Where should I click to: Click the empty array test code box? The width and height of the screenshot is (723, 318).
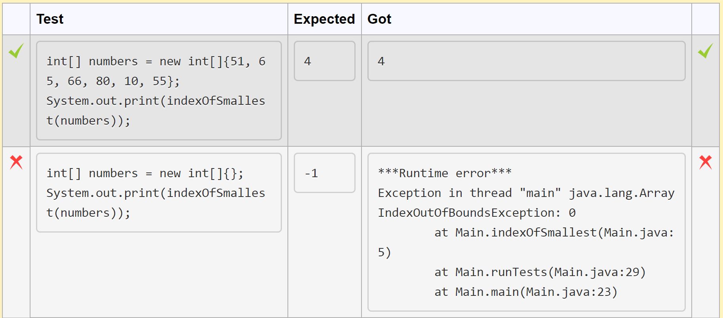tap(159, 193)
